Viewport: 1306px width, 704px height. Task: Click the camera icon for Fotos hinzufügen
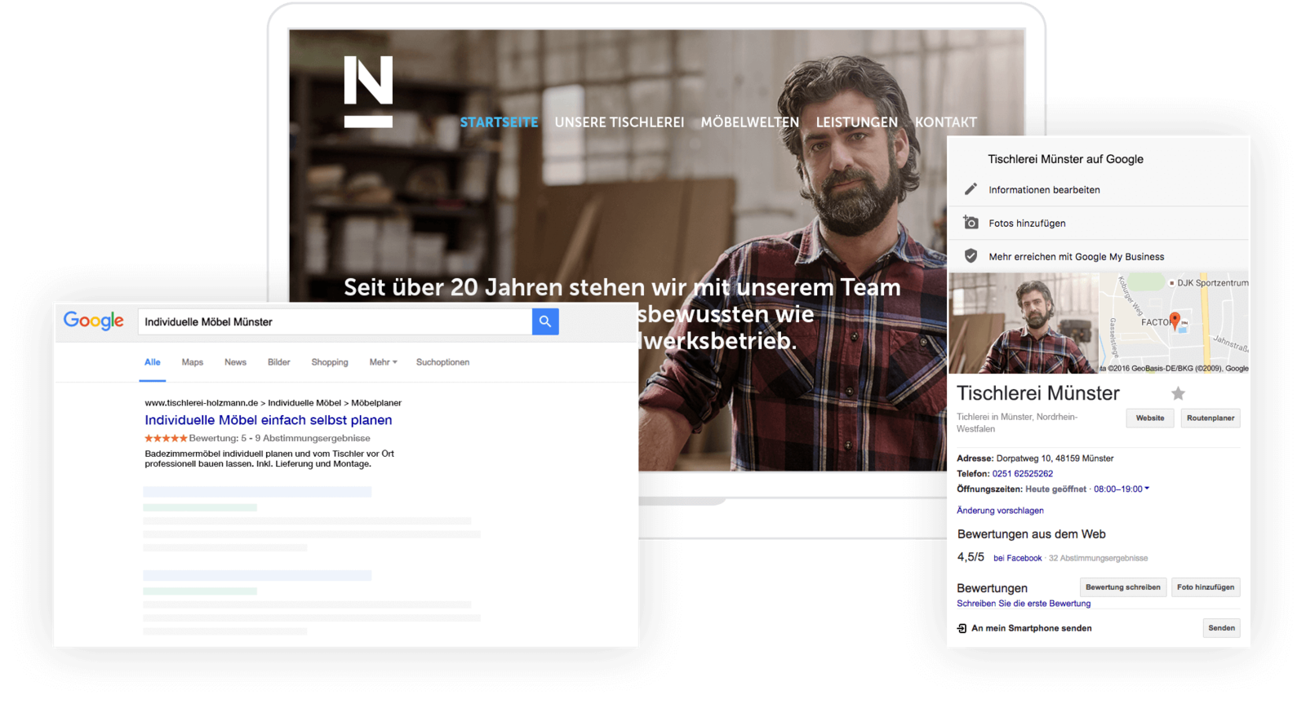coord(971,223)
